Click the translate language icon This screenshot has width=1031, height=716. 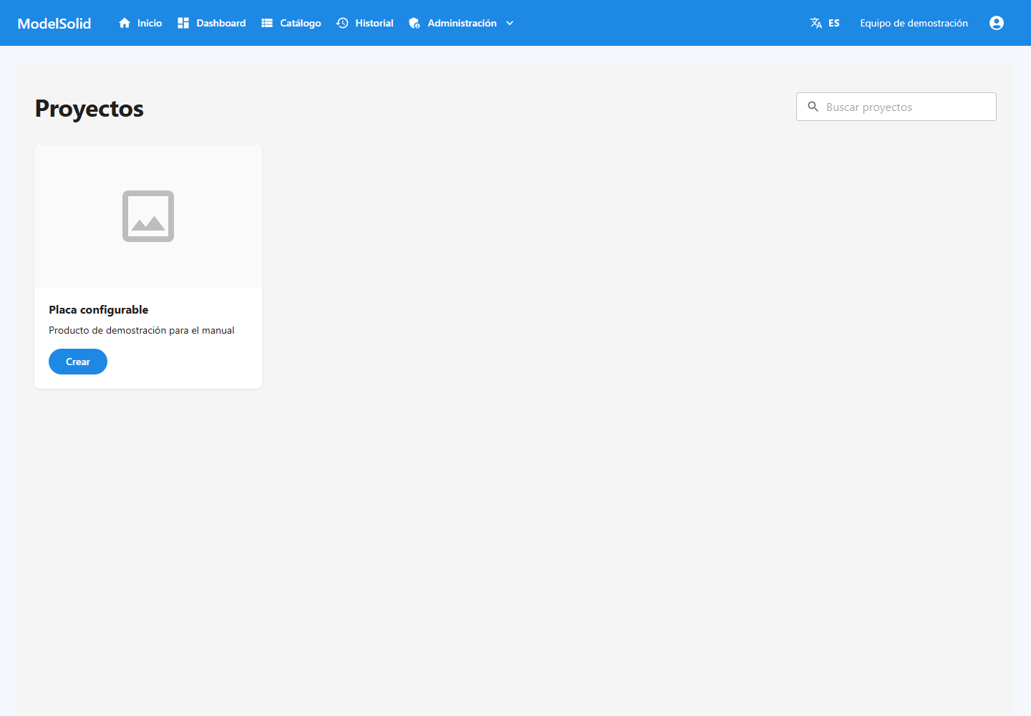[x=816, y=23]
